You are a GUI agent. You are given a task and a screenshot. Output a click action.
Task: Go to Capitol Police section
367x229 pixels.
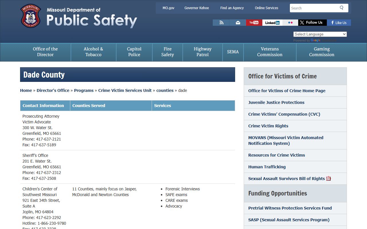click(x=134, y=52)
